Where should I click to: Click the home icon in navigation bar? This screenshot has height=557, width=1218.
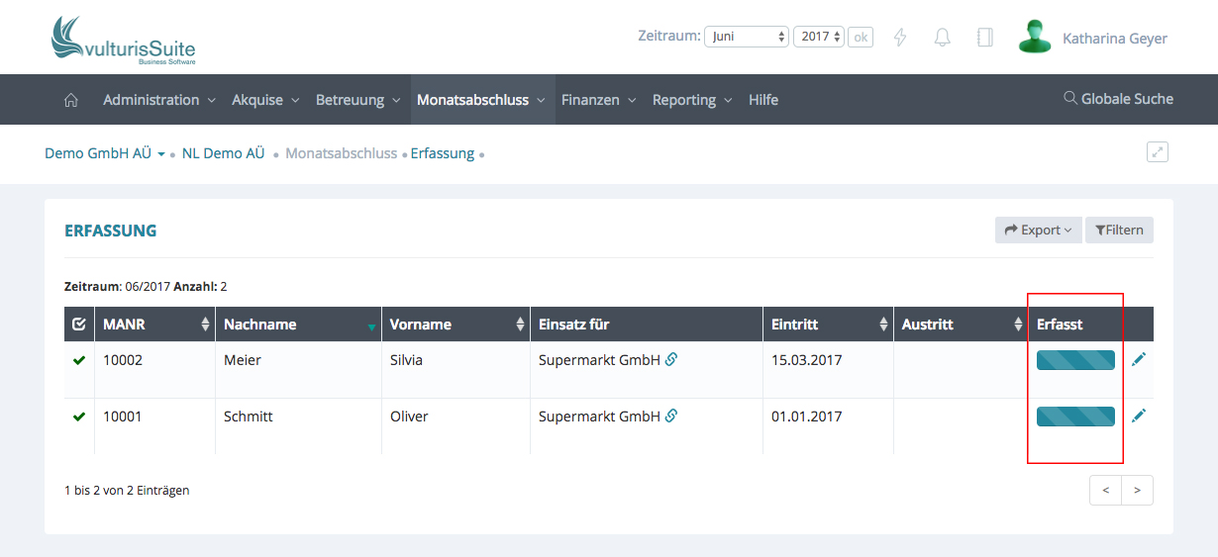pyautogui.click(x=70, y=100)
